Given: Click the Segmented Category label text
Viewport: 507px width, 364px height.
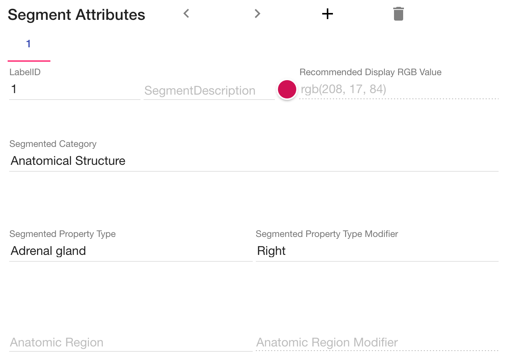Looking at the screenshot, I should [x=53, y=144].
